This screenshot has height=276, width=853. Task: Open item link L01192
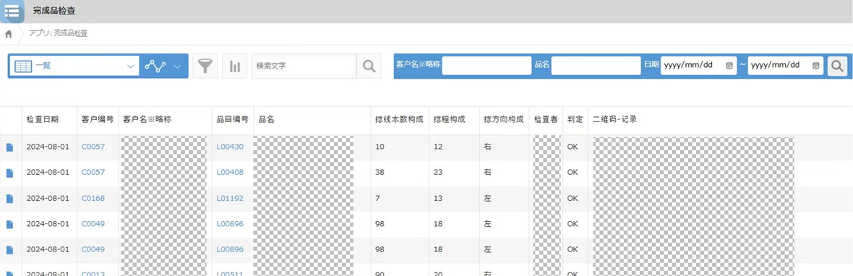[230, 198]
